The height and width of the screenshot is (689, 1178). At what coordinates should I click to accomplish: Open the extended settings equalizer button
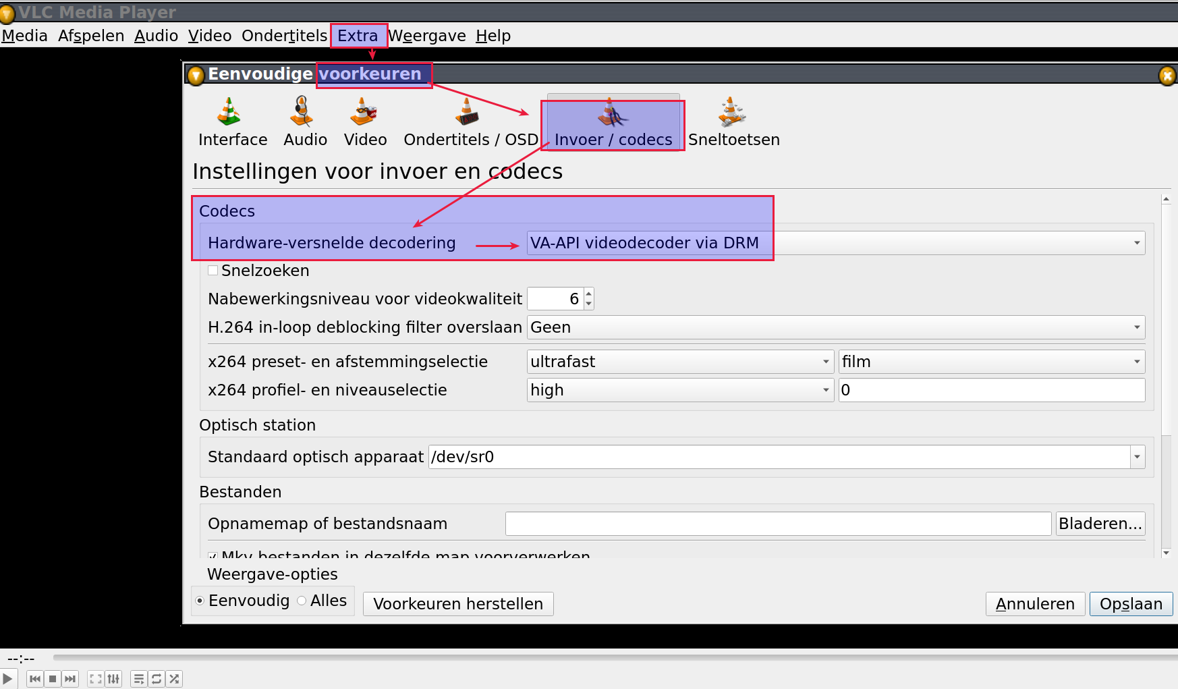pos(113,679)
